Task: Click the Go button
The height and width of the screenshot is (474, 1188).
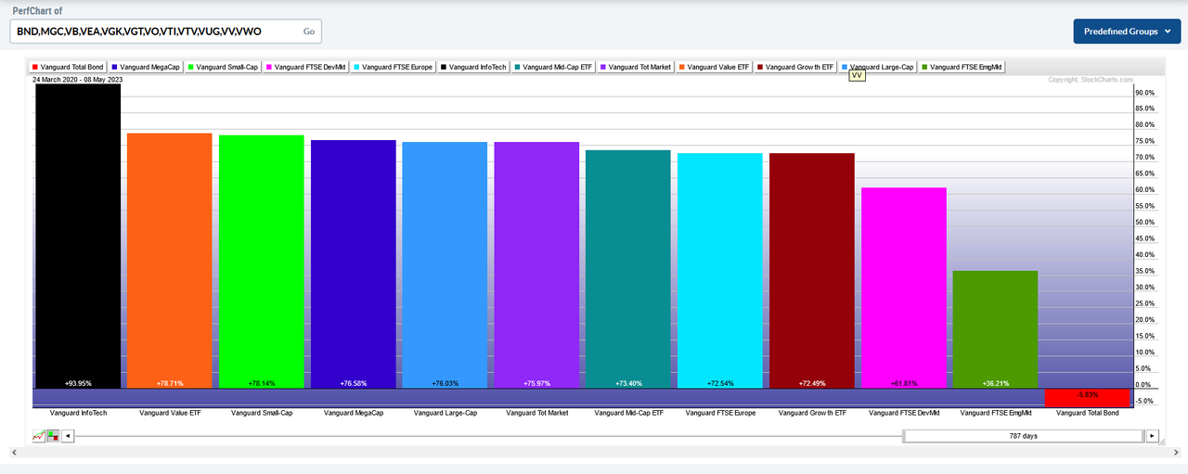Action: pos(309,32)
